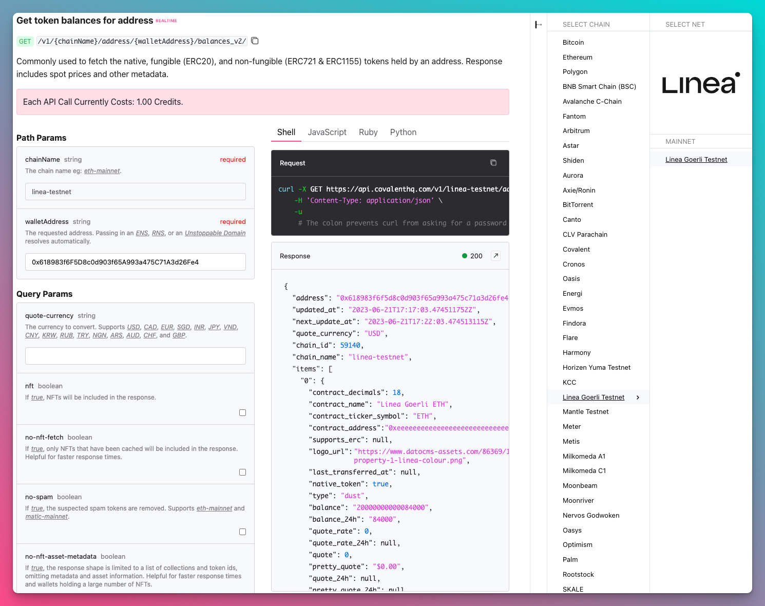Viewport: 765px width, 606px height.
Task: Select Covalent chain entry
Action: pyautogui.click(x=576, y=250)
